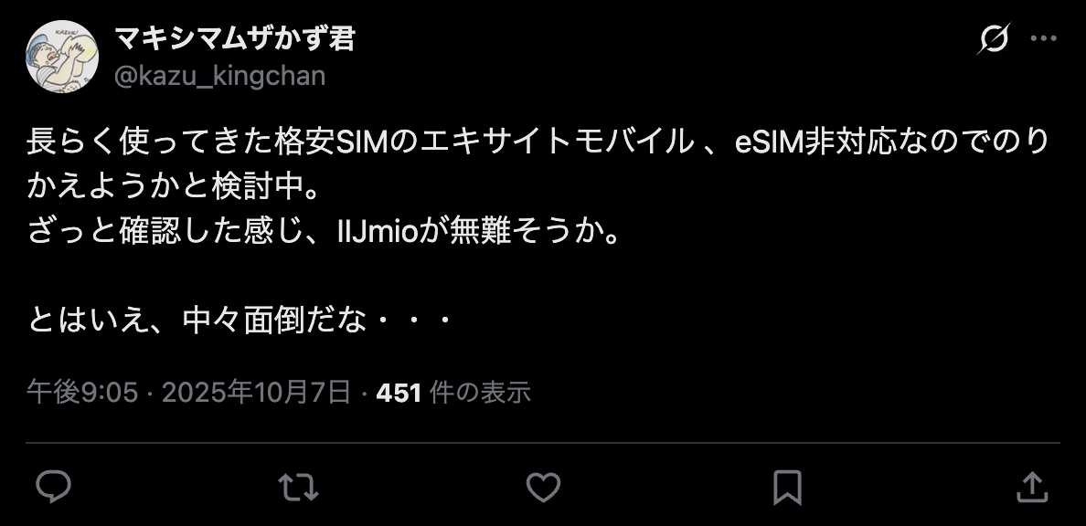
Task: Click the Grok slashed-circle icon
Action: (x=993, y=38)
